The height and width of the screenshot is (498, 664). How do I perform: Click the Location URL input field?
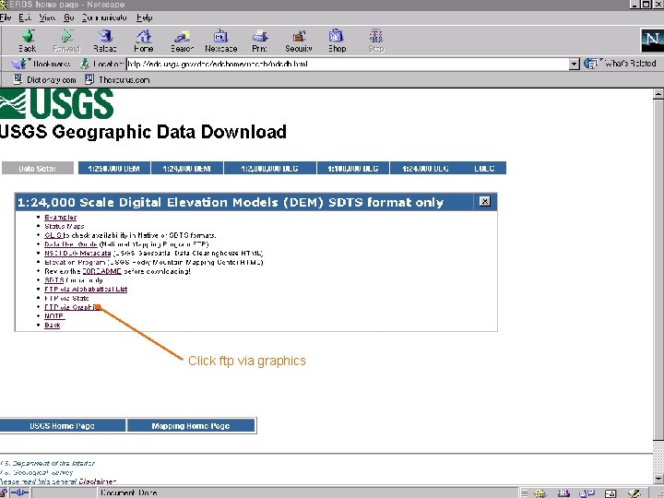click(x=348, y=64)
